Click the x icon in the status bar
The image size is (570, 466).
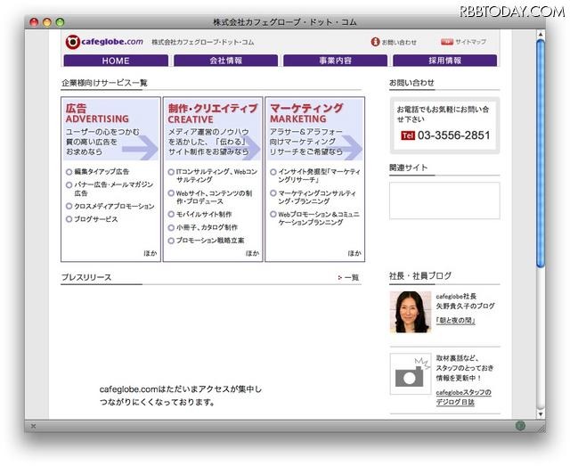click(33, 426)
